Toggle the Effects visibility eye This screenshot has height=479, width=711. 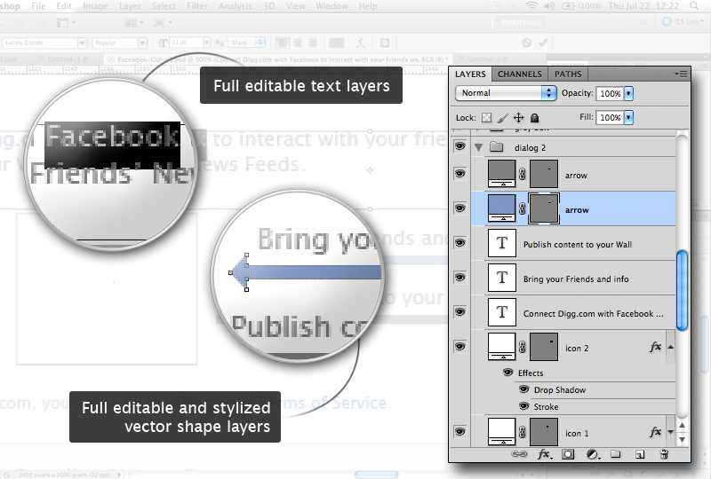point(507,373)
